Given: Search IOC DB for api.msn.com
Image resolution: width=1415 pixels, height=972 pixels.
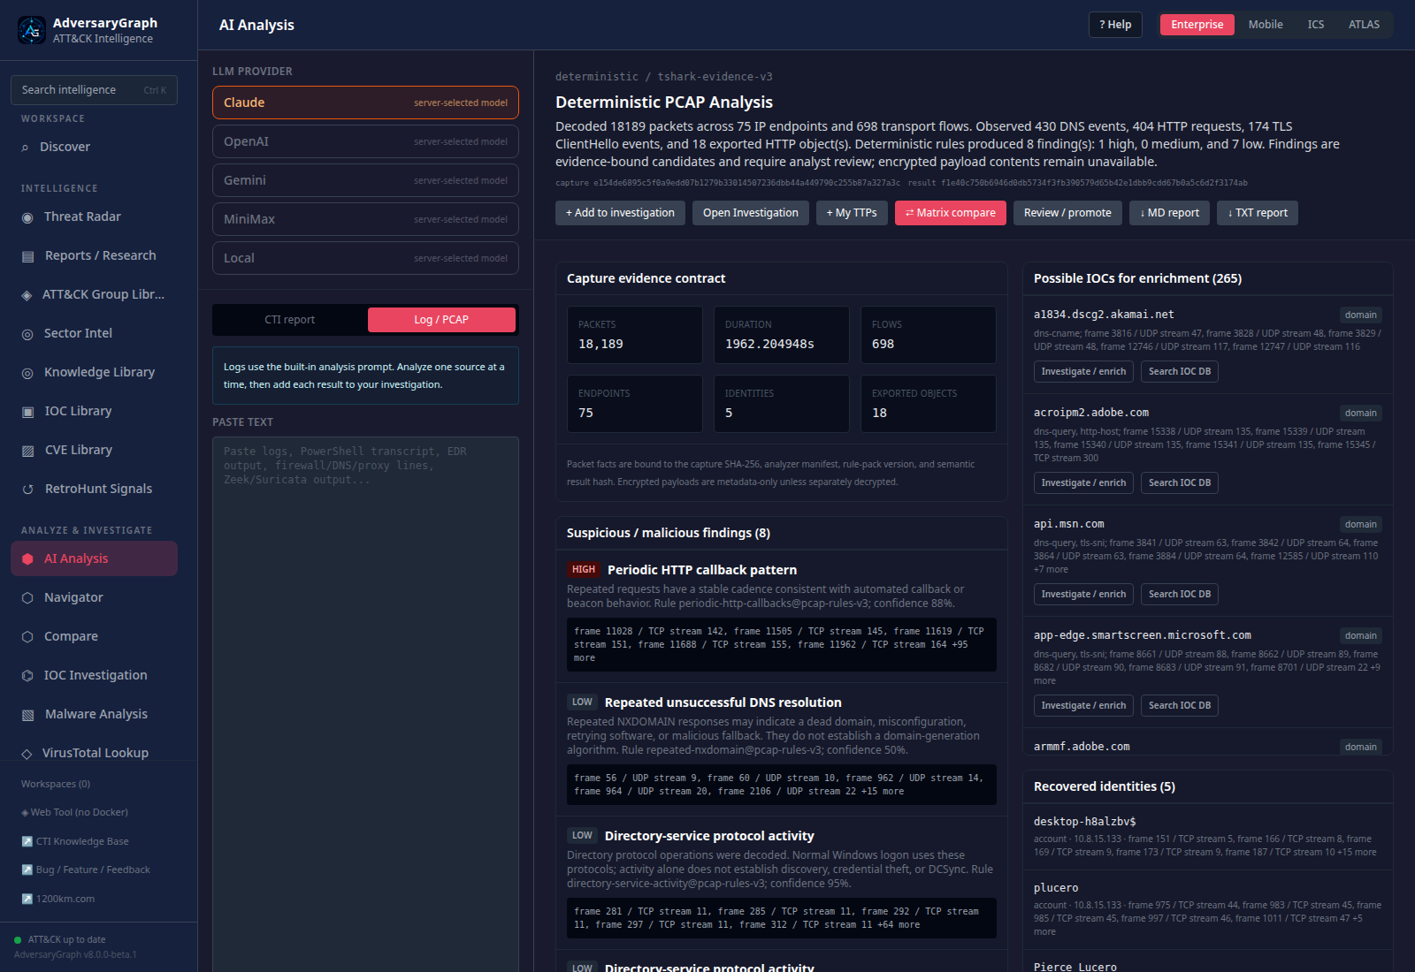Looking at the screenshot, I should [x=1180, y=595].
